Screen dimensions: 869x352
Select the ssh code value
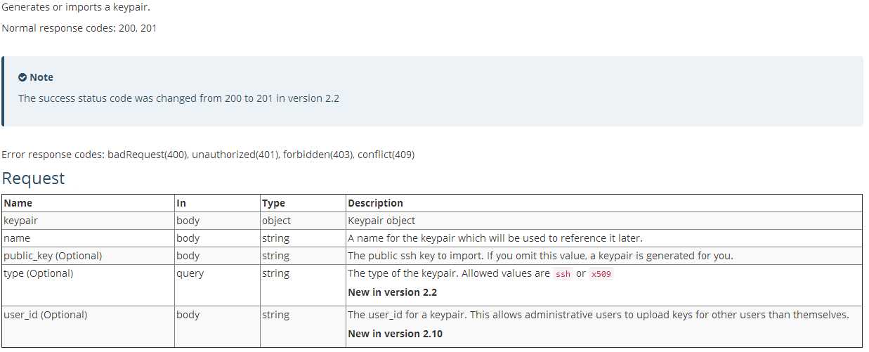click(563, 274)
